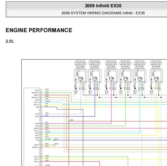167x166 pixels.
Task: Click the "LT BLU" wire label at pin 6
Action: pyautogui.click(x=48, y=101)
